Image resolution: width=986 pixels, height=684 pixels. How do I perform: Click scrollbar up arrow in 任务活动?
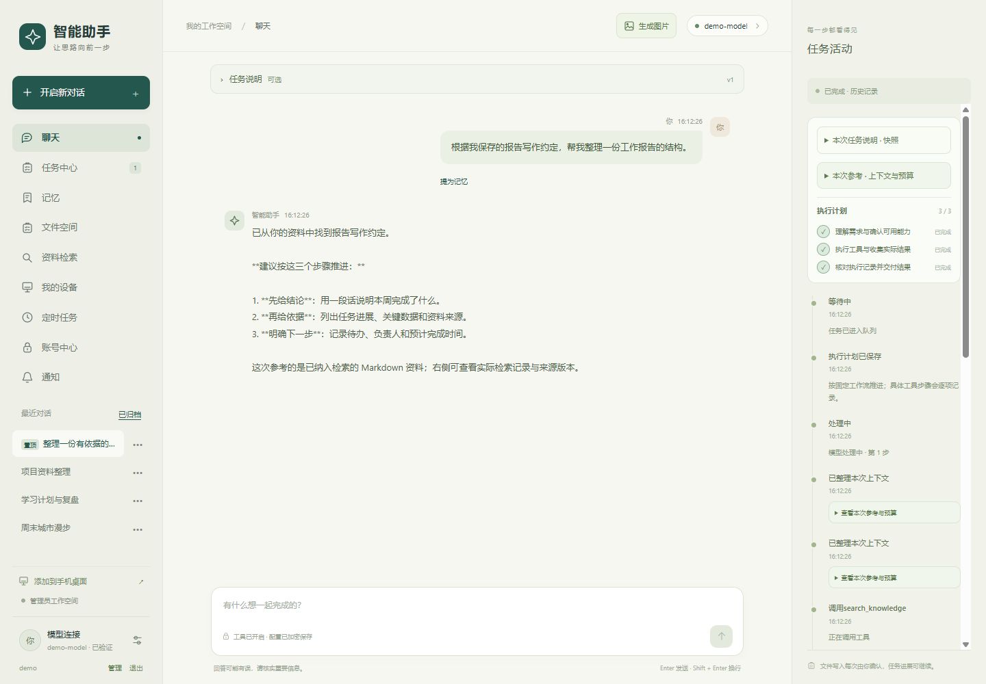pyautogui.click(x=965, y=109)
